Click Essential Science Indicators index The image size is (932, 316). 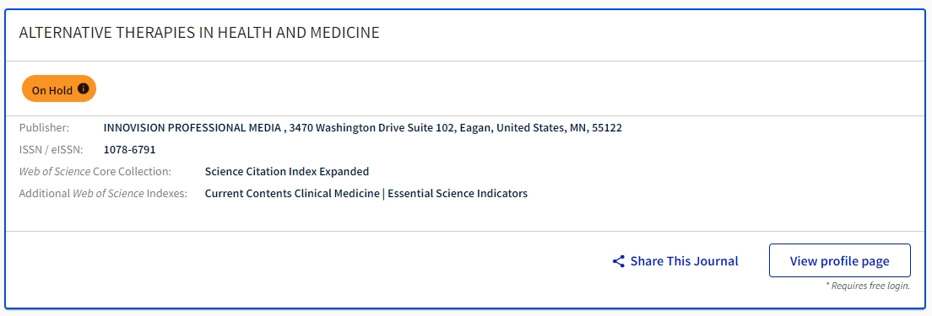(457, 193)
